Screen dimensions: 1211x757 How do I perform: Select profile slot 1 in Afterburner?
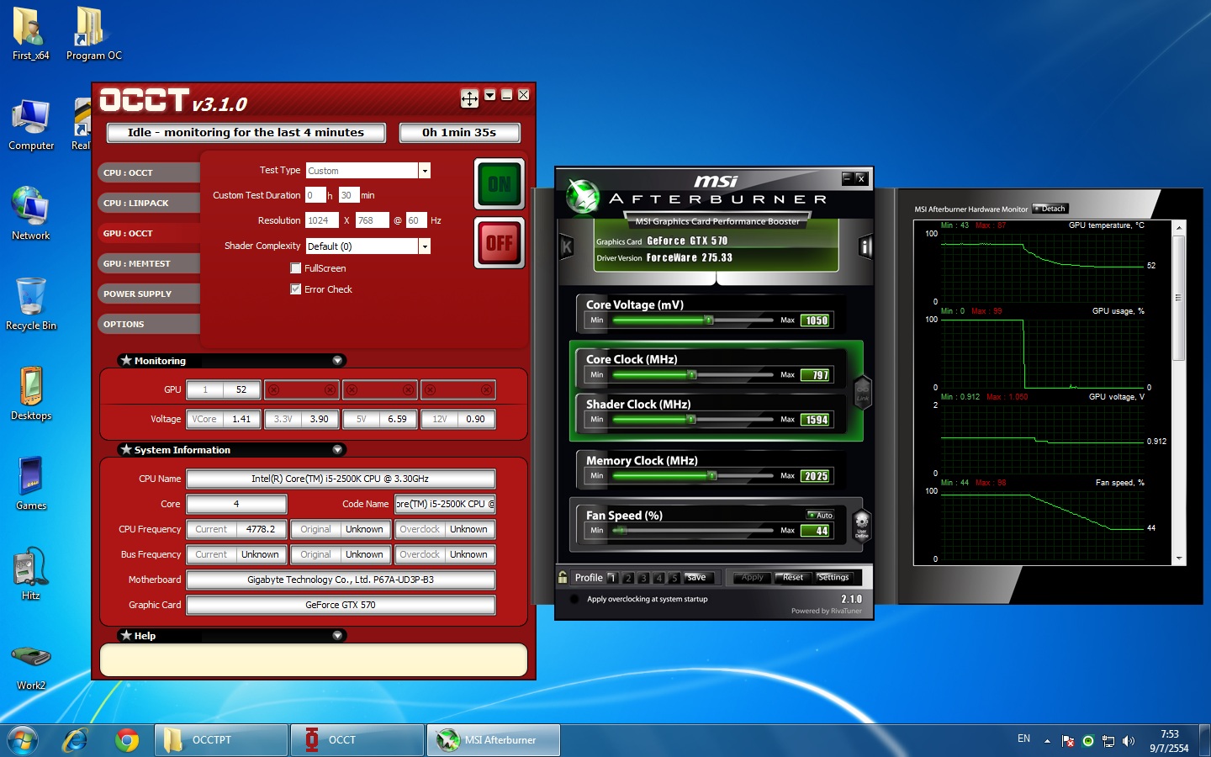point(612,578)
